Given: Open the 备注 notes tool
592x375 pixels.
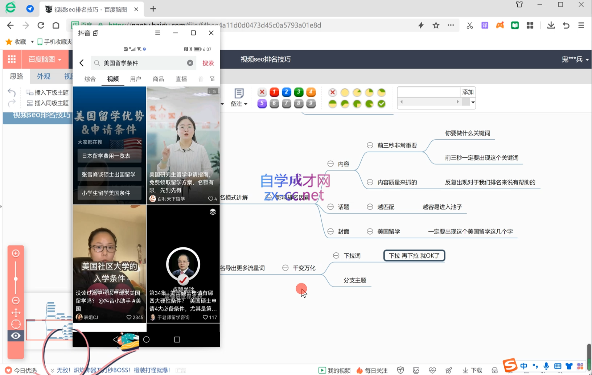Looking at the screenshot, I should pyautogui.click(x=239, y=98).
